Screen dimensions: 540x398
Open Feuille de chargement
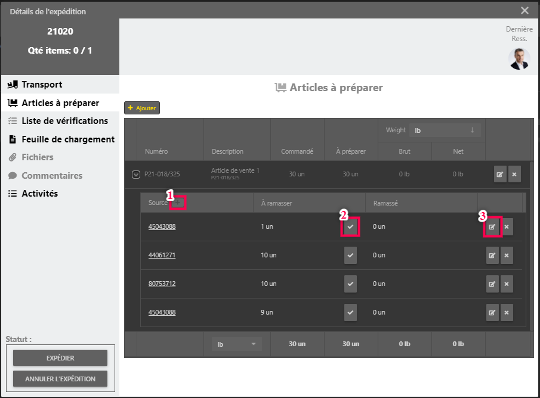pyautogui.click(x=60, y=139)
